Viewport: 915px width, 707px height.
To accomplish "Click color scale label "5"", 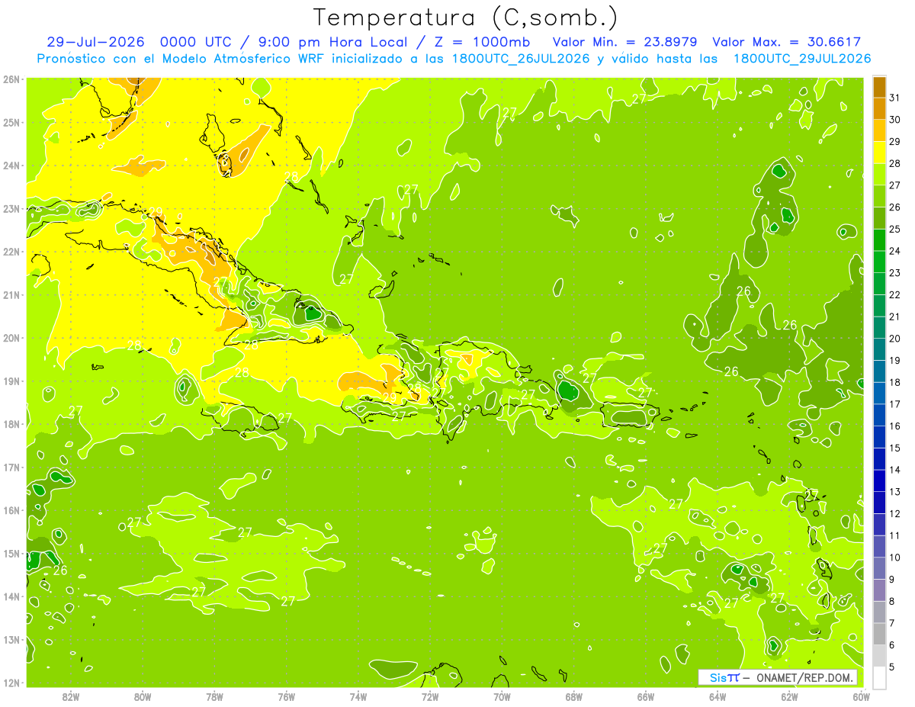I will pyautogui.click(x=891, y=667).
